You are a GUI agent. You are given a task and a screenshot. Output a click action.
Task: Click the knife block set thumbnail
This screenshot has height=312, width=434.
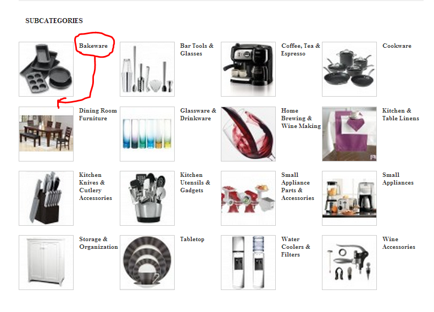(x=46, y=198)
